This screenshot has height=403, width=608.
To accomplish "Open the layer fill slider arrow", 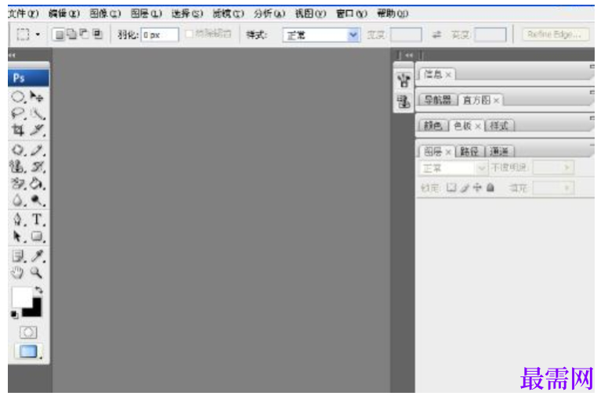I will click(566, 188).
